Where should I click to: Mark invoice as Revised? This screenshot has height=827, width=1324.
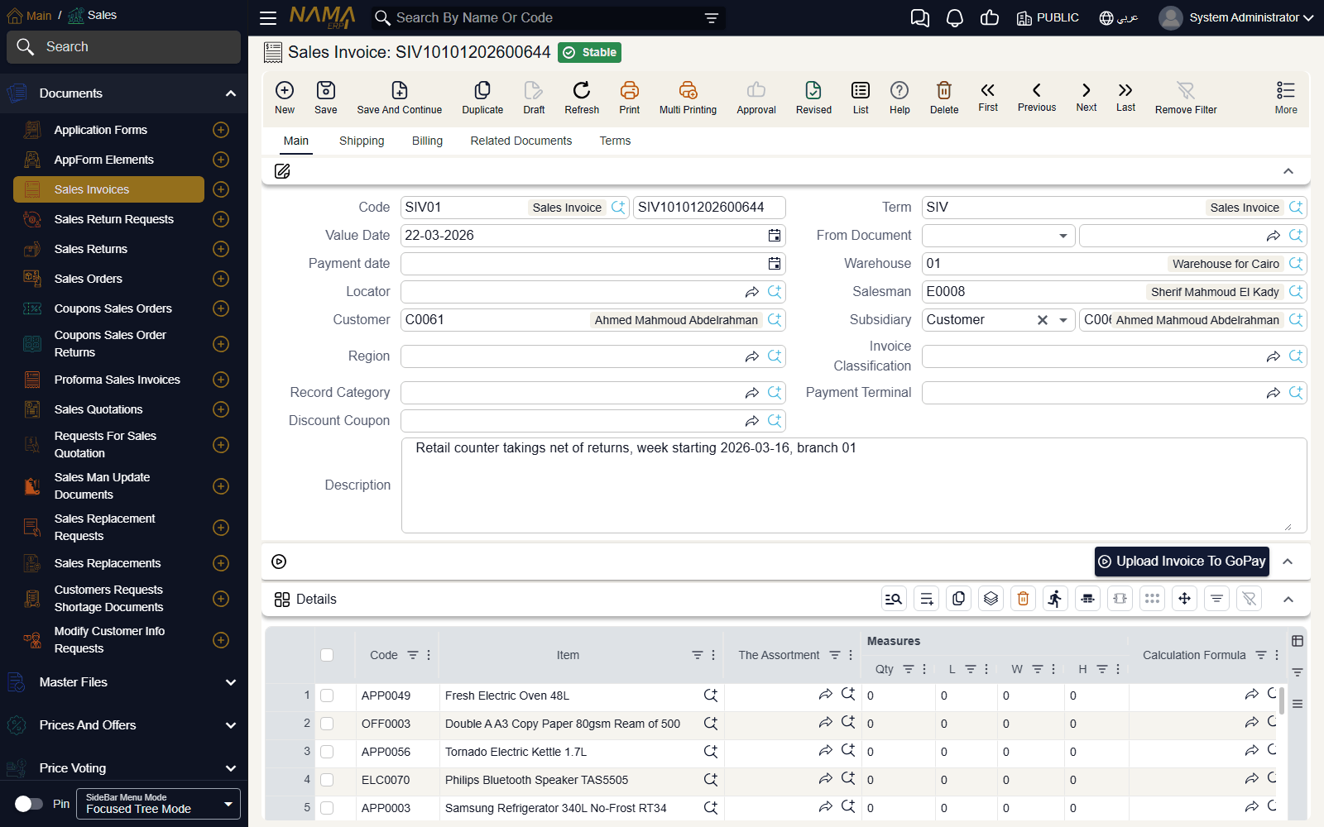(x=813, y=98)
